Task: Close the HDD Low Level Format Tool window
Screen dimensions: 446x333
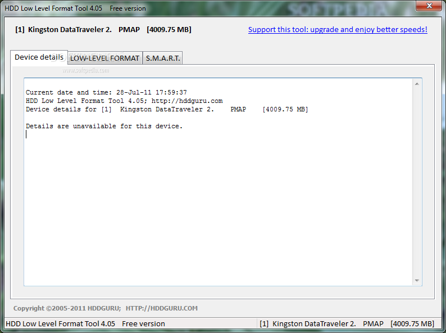Action: click(429, 6)
